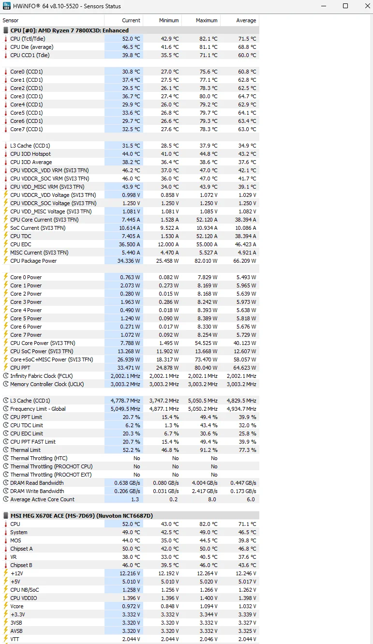The width and height of the screenshot is (373, 644).
Task: Select the MISC Current (SVI3 TFN) row
Action: [130, 253]
